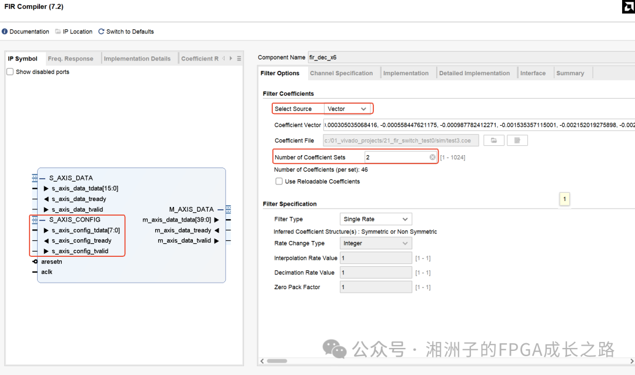
Task: Click the Component Name field
Action: tap(472, 58)
